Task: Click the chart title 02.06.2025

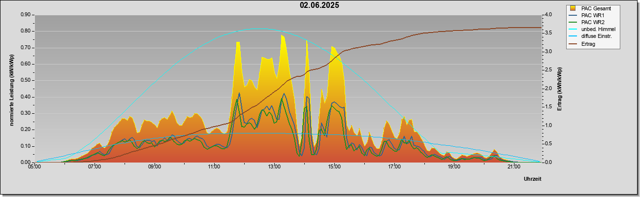Action: tap(320, 5)
